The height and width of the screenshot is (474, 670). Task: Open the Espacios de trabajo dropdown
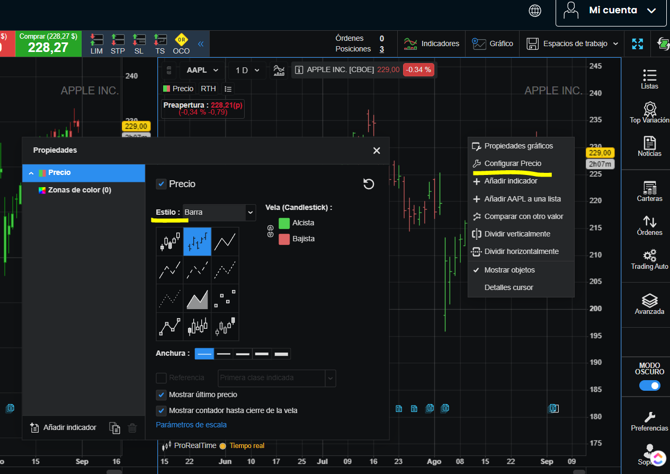(573, 43)
